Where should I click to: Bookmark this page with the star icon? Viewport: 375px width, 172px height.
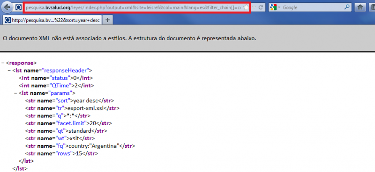tap(246, 7)
